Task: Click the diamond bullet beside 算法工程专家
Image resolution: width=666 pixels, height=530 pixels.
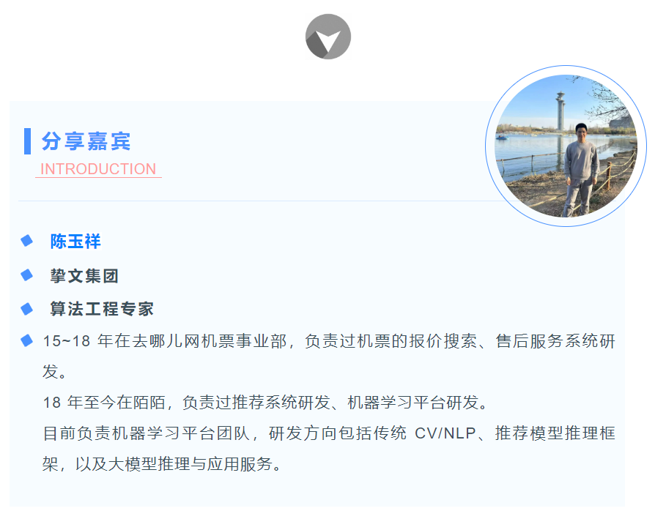Action: point(27,308)
